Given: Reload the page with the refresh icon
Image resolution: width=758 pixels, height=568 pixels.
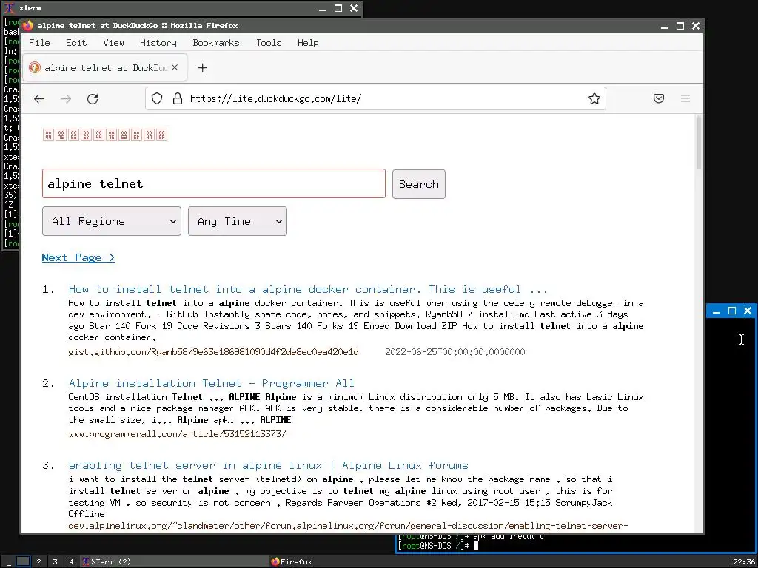Looking at the screenshot, I should [x=93, y=98].
